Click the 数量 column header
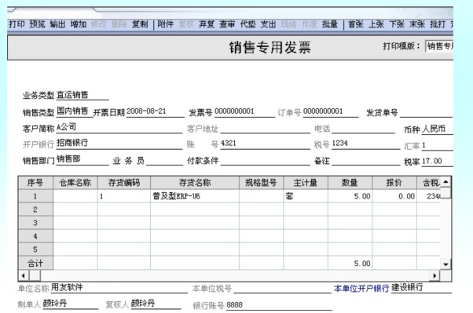 [x=350, y=183]
